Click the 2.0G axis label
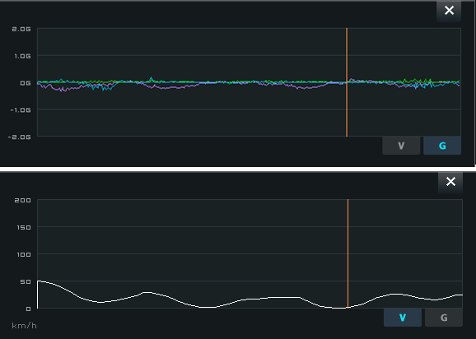This screenshot has height=339, width=476. click(21, 29)
